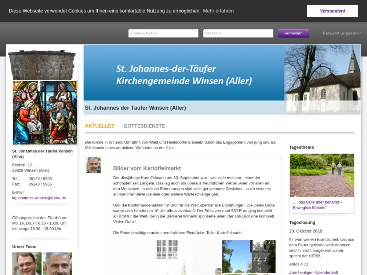Screen dimensions: 367x275
Task: Click the church banner header image
Action: (222, 73)
